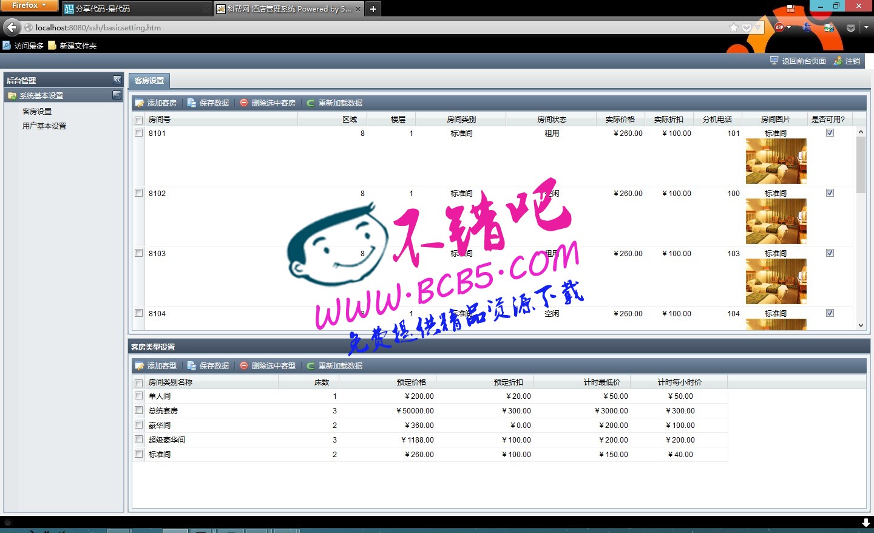Image resolution: width=874 pixels, height=533 pixels.
Task: Open the Firefox menu dropdown
Action: 29,5
